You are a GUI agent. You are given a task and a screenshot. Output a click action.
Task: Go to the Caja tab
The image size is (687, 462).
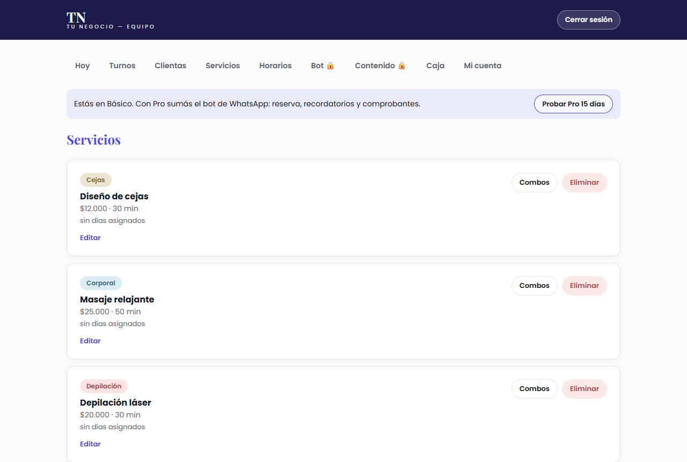coord(435,66)
